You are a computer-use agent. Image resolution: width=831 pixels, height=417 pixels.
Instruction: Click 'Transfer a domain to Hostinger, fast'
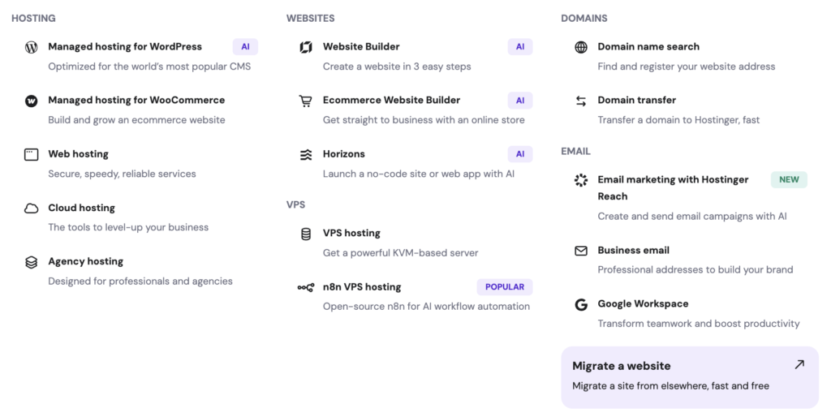click(x=678, y=120)
